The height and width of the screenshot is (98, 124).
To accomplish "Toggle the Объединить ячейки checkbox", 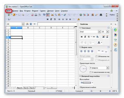I will point(97,60).
